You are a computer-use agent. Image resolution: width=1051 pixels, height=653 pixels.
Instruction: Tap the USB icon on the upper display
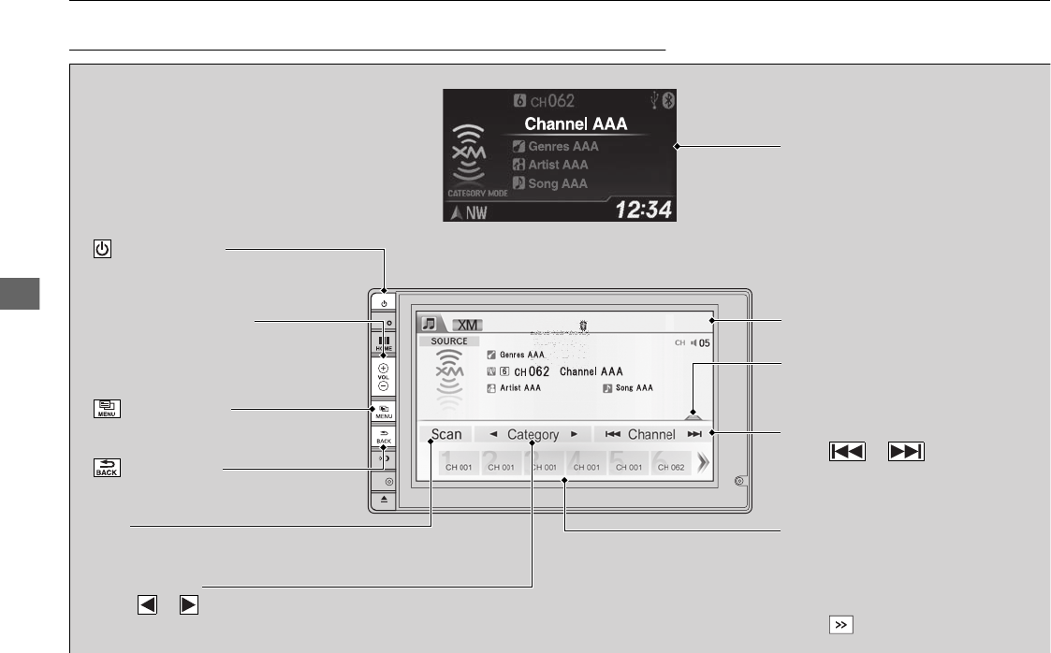(x=655, y=100)
